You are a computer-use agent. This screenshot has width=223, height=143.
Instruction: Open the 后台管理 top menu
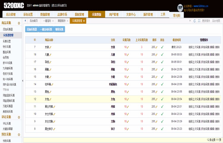[x=11, y=15]
